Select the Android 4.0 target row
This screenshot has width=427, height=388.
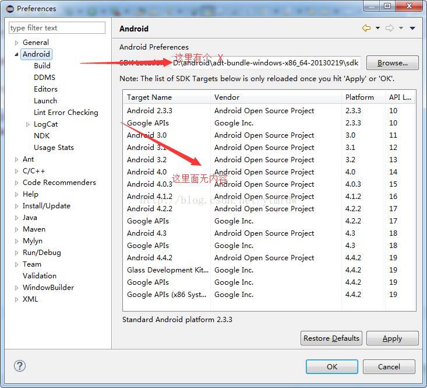click(269, 172)
